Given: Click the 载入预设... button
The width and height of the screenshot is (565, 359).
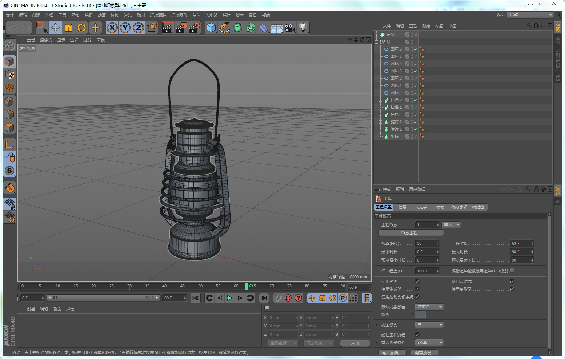Looking at the screenshot, I should 392,352.
